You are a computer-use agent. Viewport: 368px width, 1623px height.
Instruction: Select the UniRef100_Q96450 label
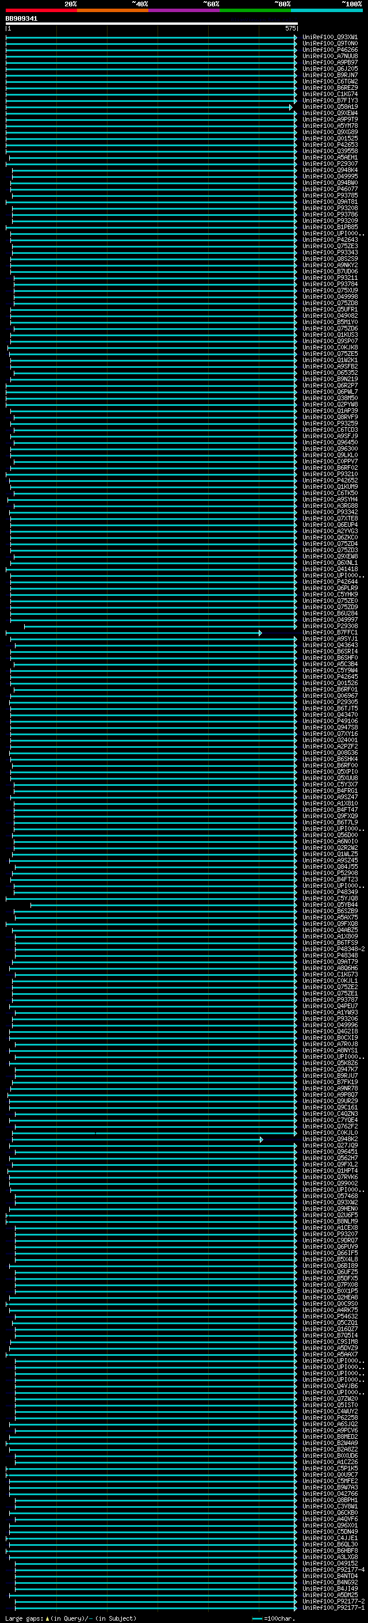(x=330, y=442)
